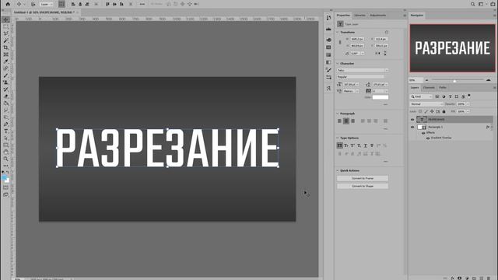The image size is (498, 280).
Task: Open the Normal blend mode dropdown
Action: click(426, 104)
